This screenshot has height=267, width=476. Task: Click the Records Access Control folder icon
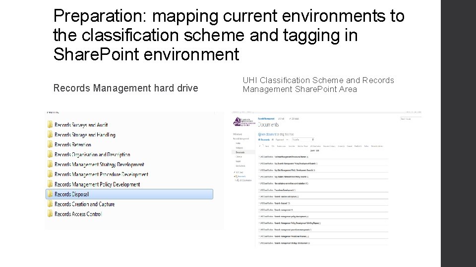[50, 214]
